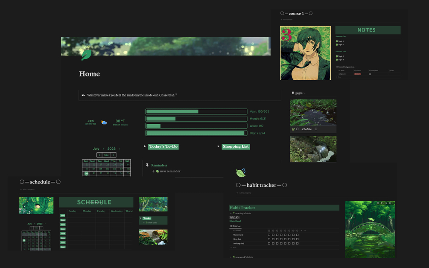Click the green note icon beside Topic 1
Image resolution: width=429 pixels, height=268 pixels.
[x=337, y=41]
